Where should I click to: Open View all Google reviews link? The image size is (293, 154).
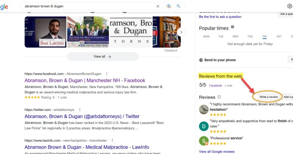click(x=217, y=152)
